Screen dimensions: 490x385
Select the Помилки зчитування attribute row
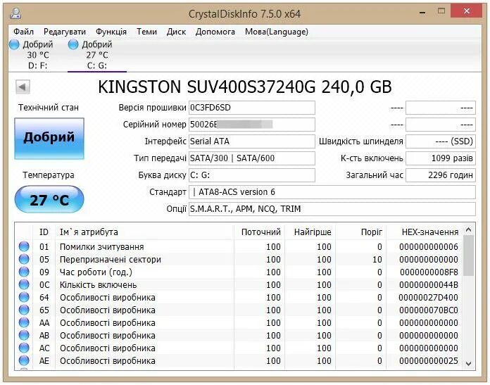point(239,246)
